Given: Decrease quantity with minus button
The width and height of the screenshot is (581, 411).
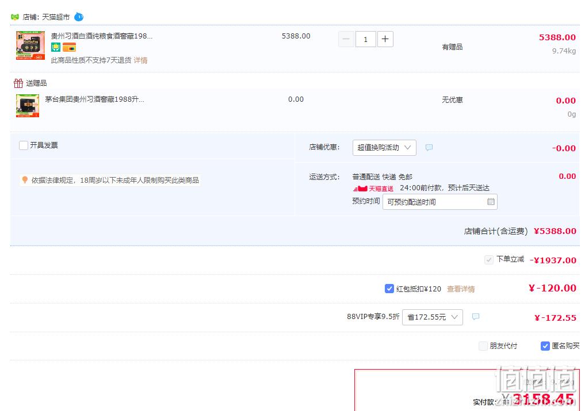Looking at the screenshot, I should pyautogui.click(x=346, y=39).
